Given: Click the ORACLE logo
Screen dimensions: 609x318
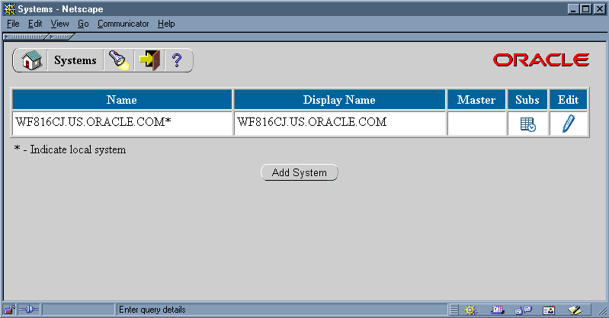Looking at the screenshot, I should point(540,60).
